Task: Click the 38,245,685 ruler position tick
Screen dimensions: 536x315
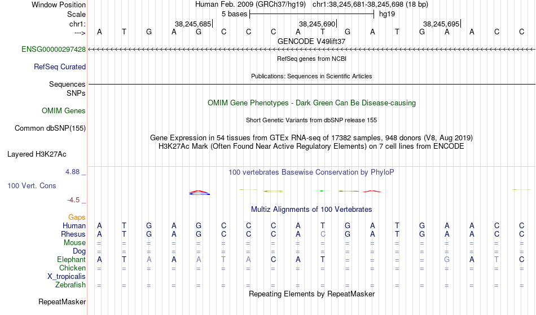Action: click(x=194, y=24)
